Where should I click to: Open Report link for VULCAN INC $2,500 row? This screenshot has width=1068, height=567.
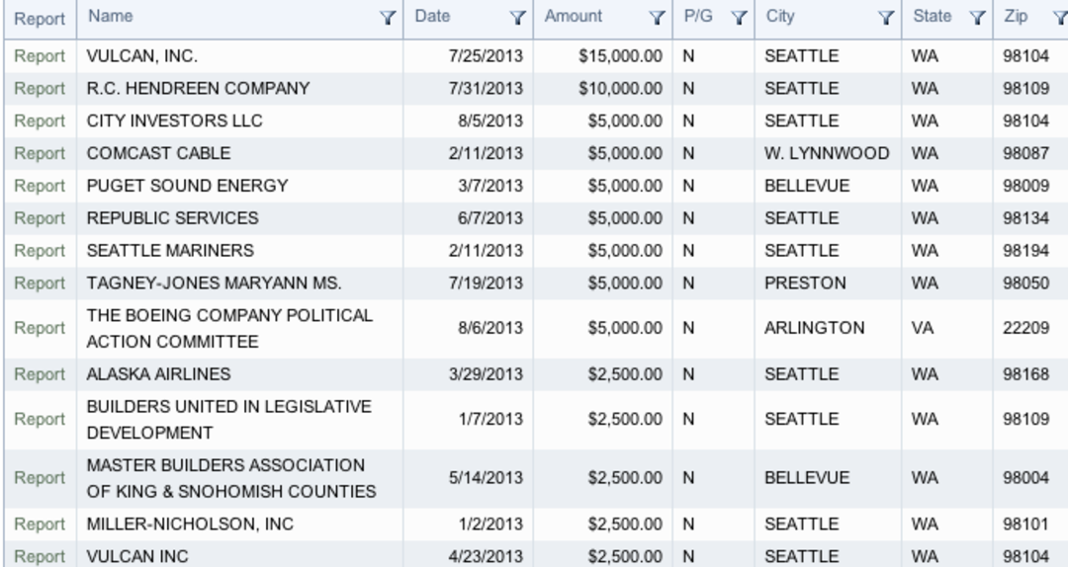click(x=40, y=557)
